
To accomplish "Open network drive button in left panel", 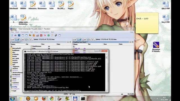I will (x=27, y=39).
